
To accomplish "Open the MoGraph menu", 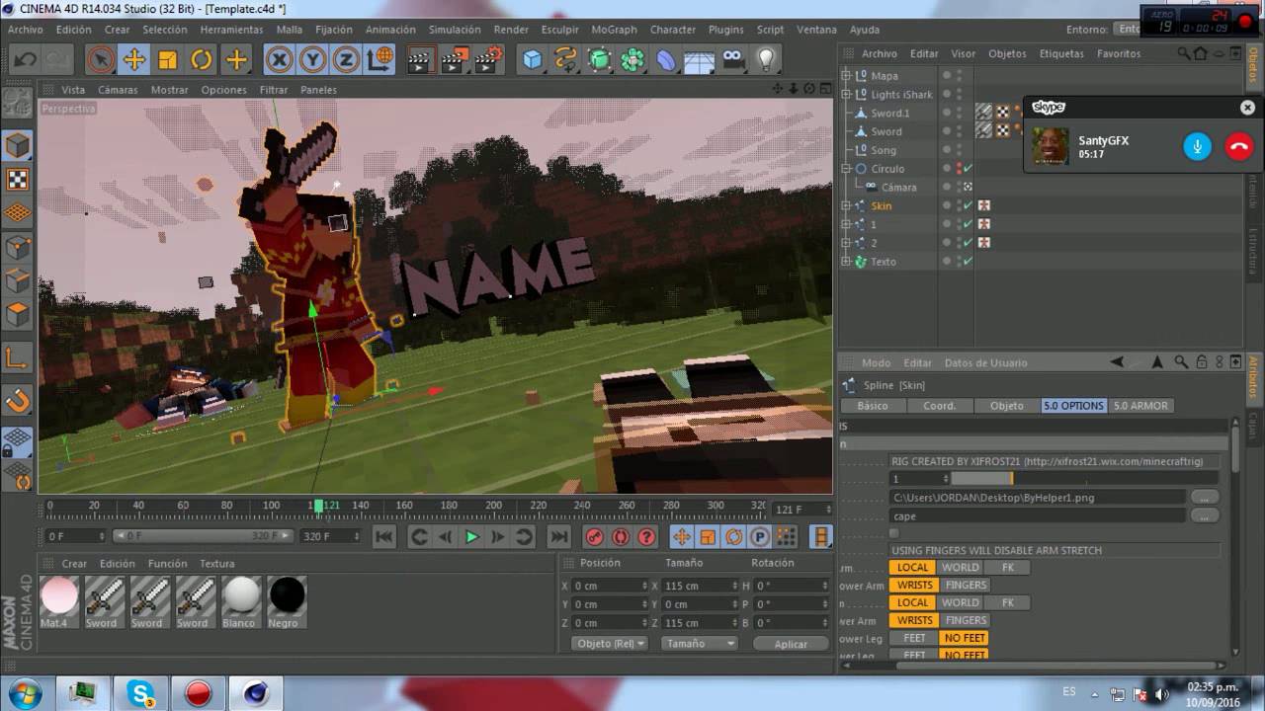I will [614, 30].
